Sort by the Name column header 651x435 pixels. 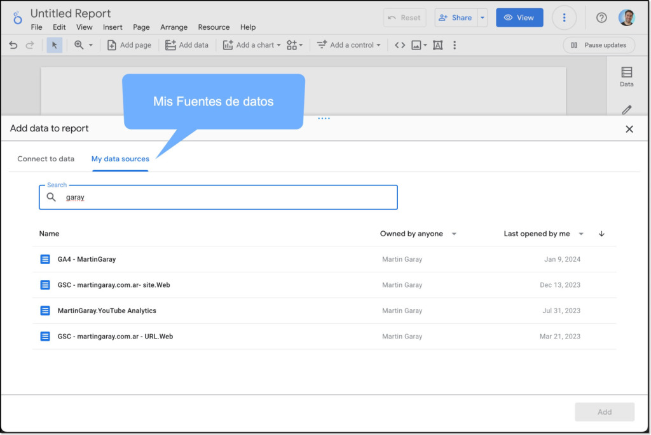tap(49, 234)
